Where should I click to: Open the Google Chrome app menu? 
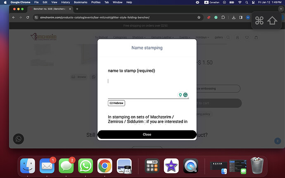click(x=20, y=2)
